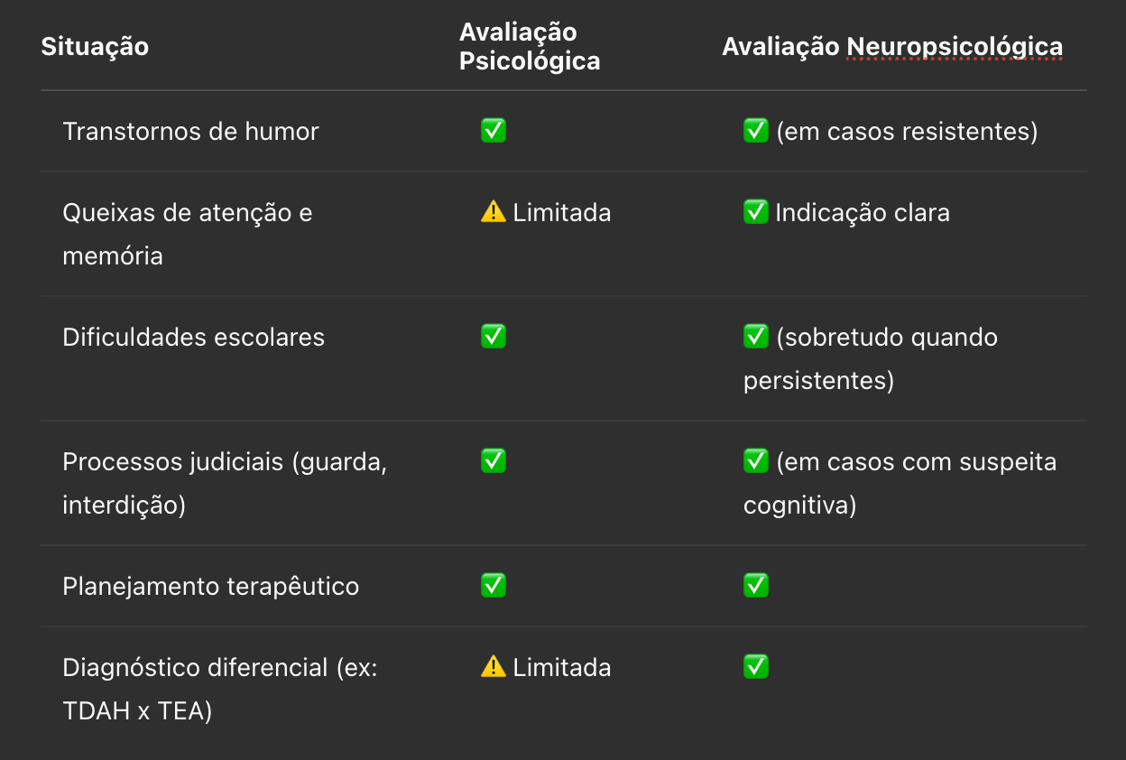1126x760 pixels.
Task: Click the 'Situação' column header
Action: tap(95, 46)
